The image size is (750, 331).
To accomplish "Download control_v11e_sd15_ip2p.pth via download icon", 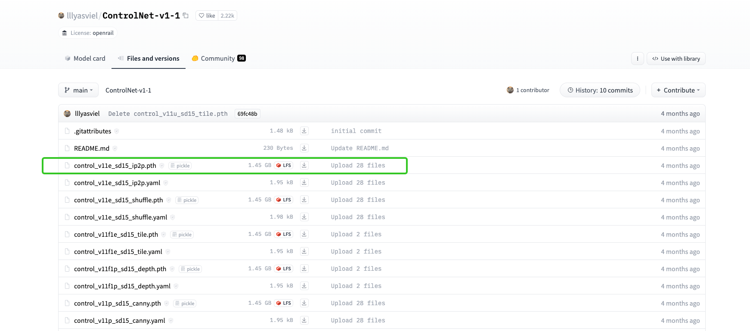I will [x=304, y=165].
